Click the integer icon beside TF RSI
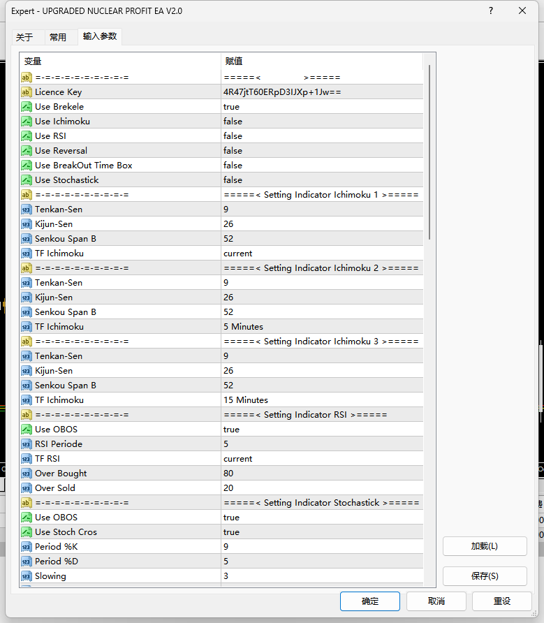The width and height of the screenshot is (544, 623). [x=27, y=459]
